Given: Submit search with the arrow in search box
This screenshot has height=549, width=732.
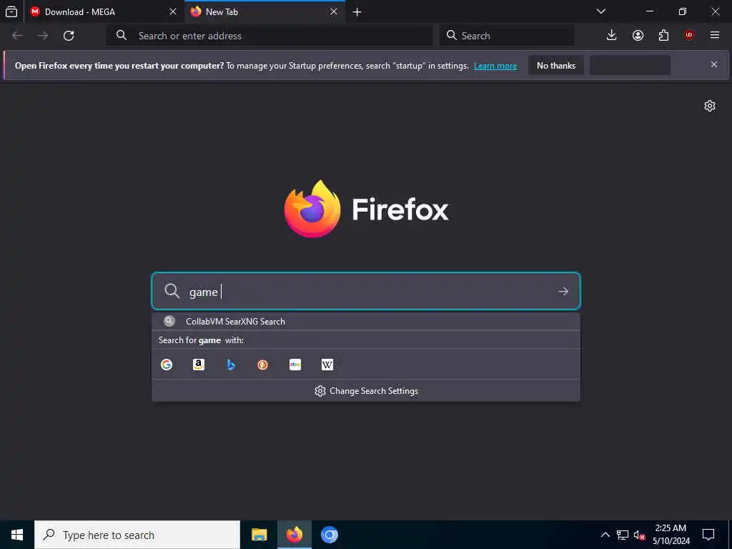Looking at the screenshot, I should (563, 292).
